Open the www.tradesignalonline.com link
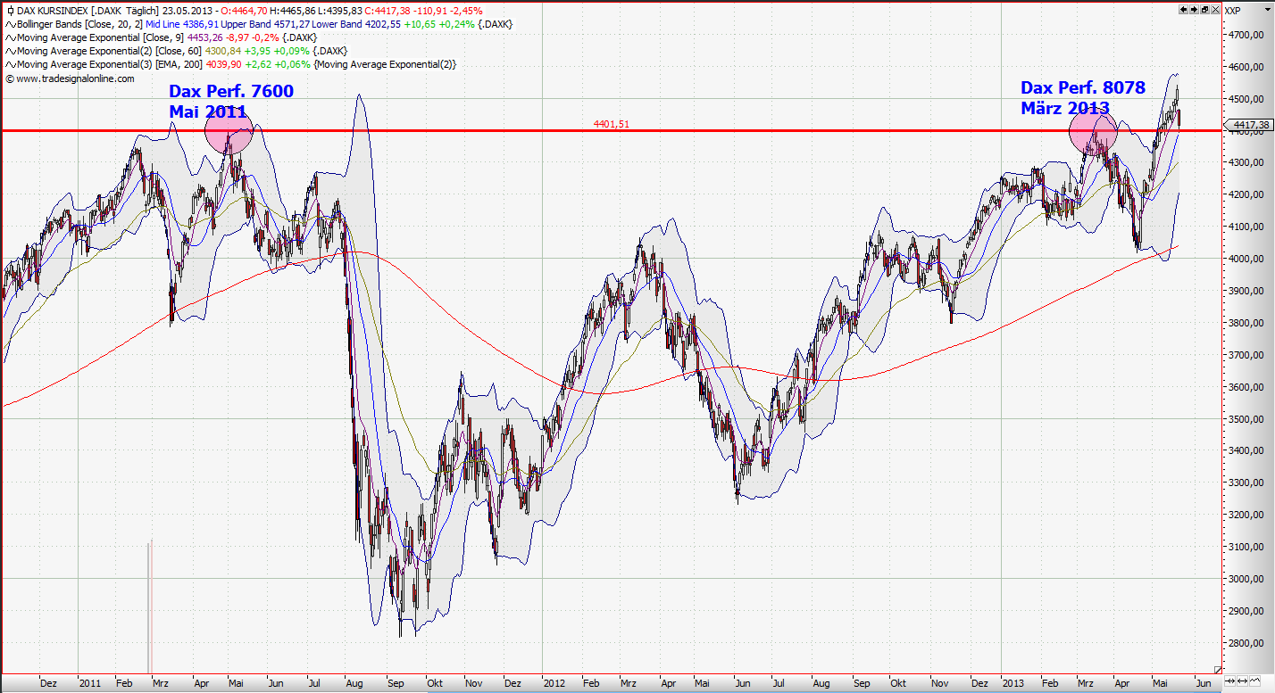Screen dimensions: 1275x693 tap(68, 78)
